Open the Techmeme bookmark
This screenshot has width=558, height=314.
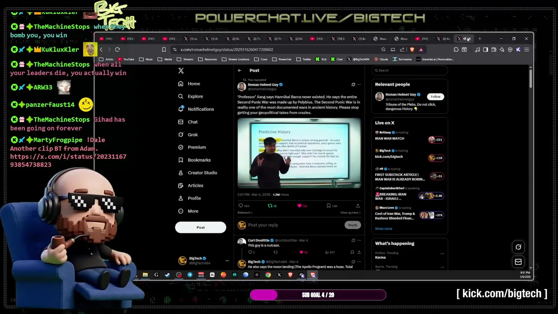coord(402,59)
